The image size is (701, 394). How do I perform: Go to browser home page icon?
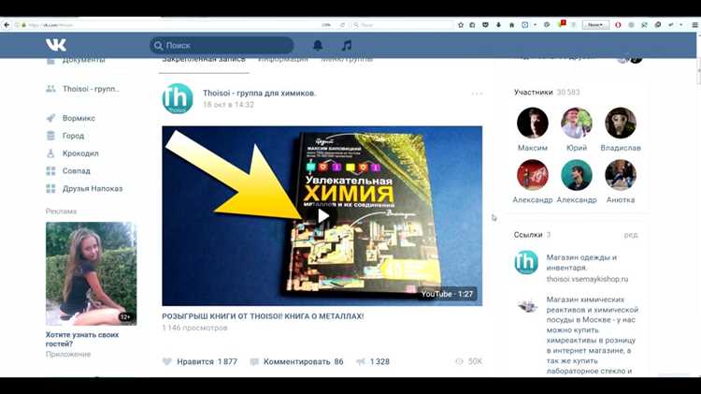[511, 25]
